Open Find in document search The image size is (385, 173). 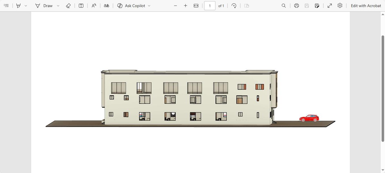284,6
